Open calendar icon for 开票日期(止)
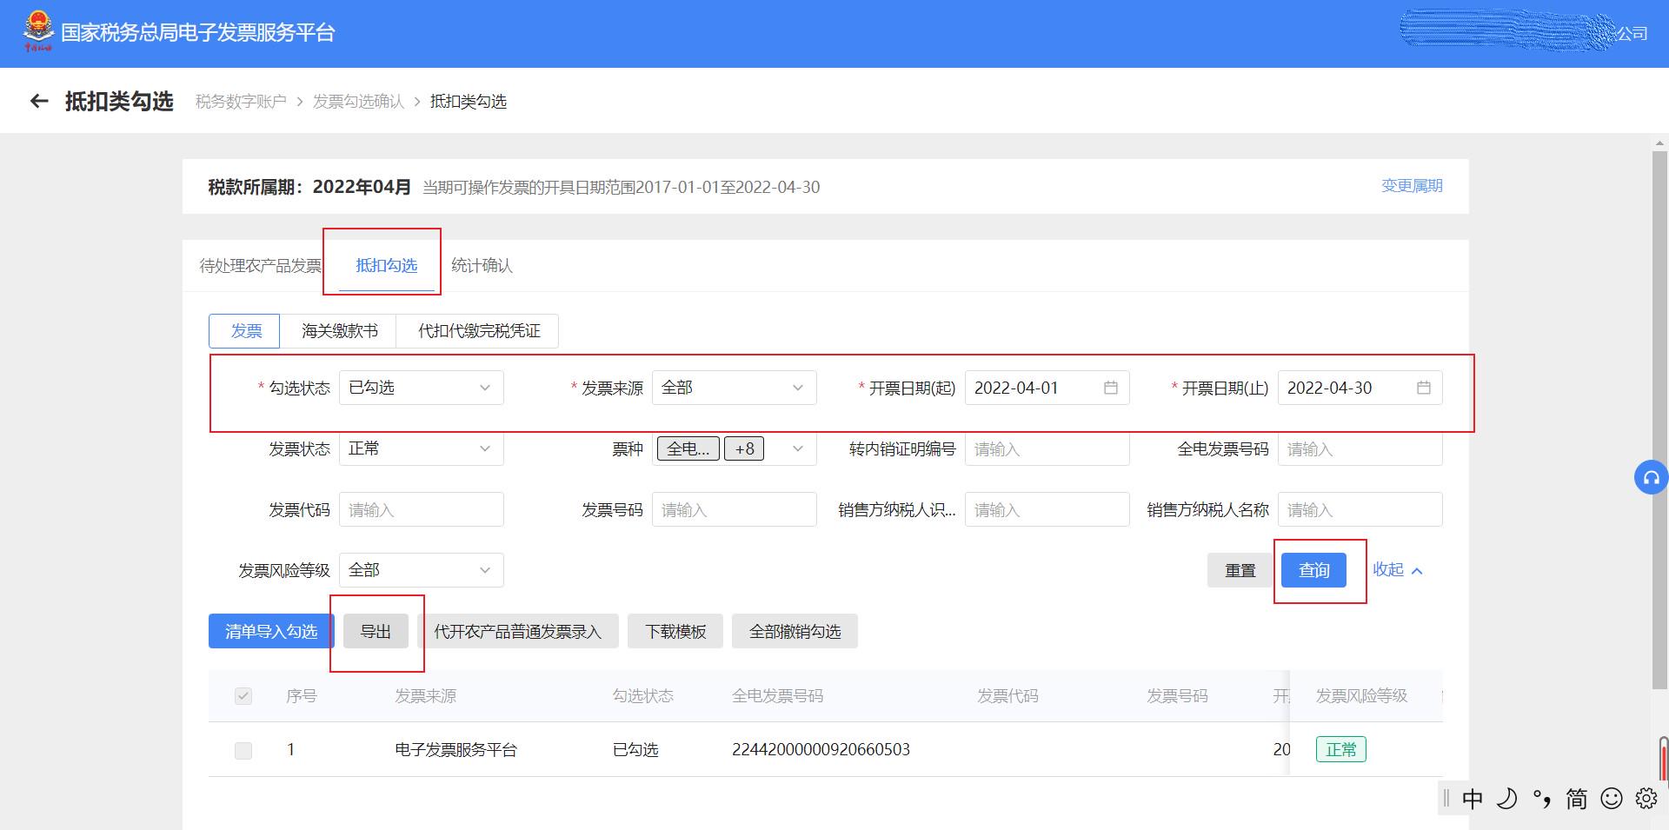Screen dimensions: 1669x830 point(1424,388)
